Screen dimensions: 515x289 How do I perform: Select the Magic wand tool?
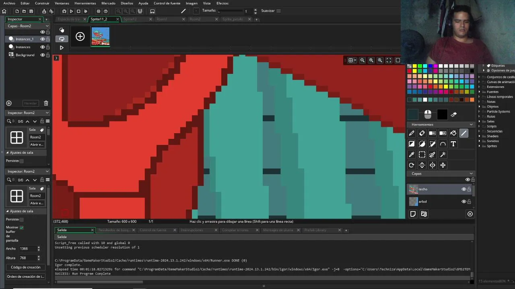443,155
